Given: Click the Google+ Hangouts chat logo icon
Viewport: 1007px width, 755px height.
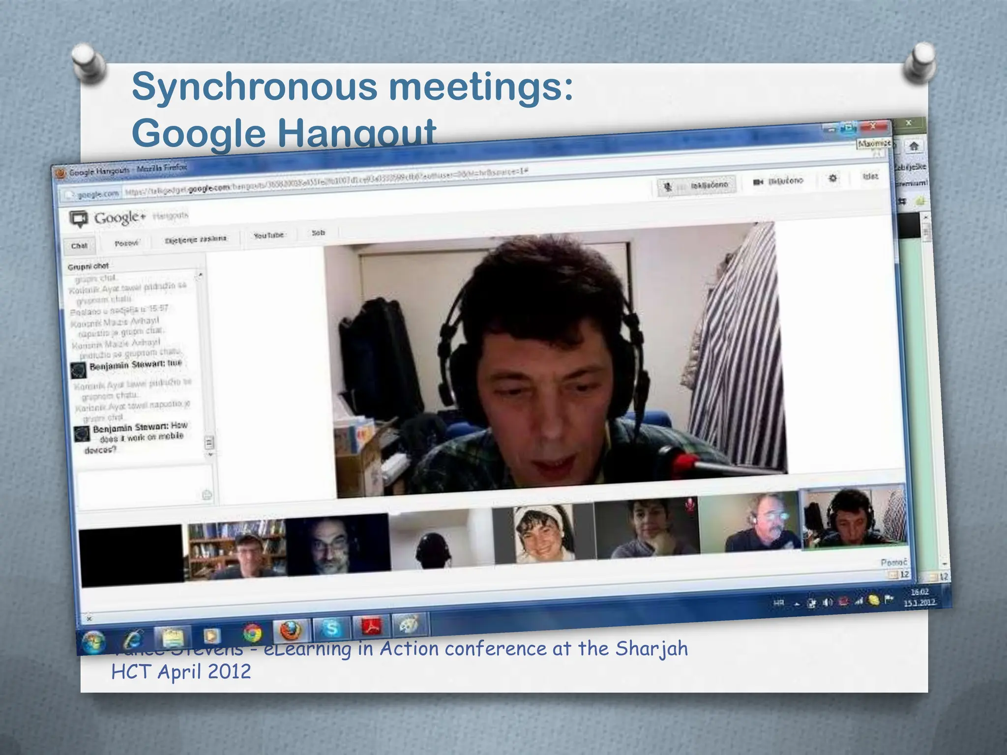Looking at the screenshot, I should pyautogui.click(x=79, y=219).
